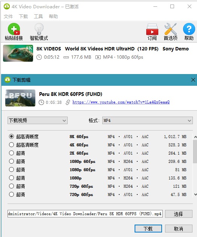Click the save path input field
The width and height of the screenshot is (197, 237).
pyautogui.click(x=85, y=214)
